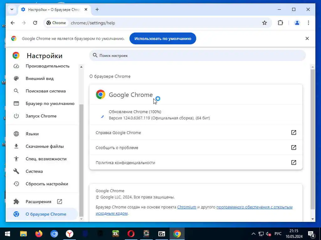The width and height of the screenshot is (321, 240).
Task: Click the Google Chrome taskbar icon
Action: pyautogui.click(x=177, y=234)
